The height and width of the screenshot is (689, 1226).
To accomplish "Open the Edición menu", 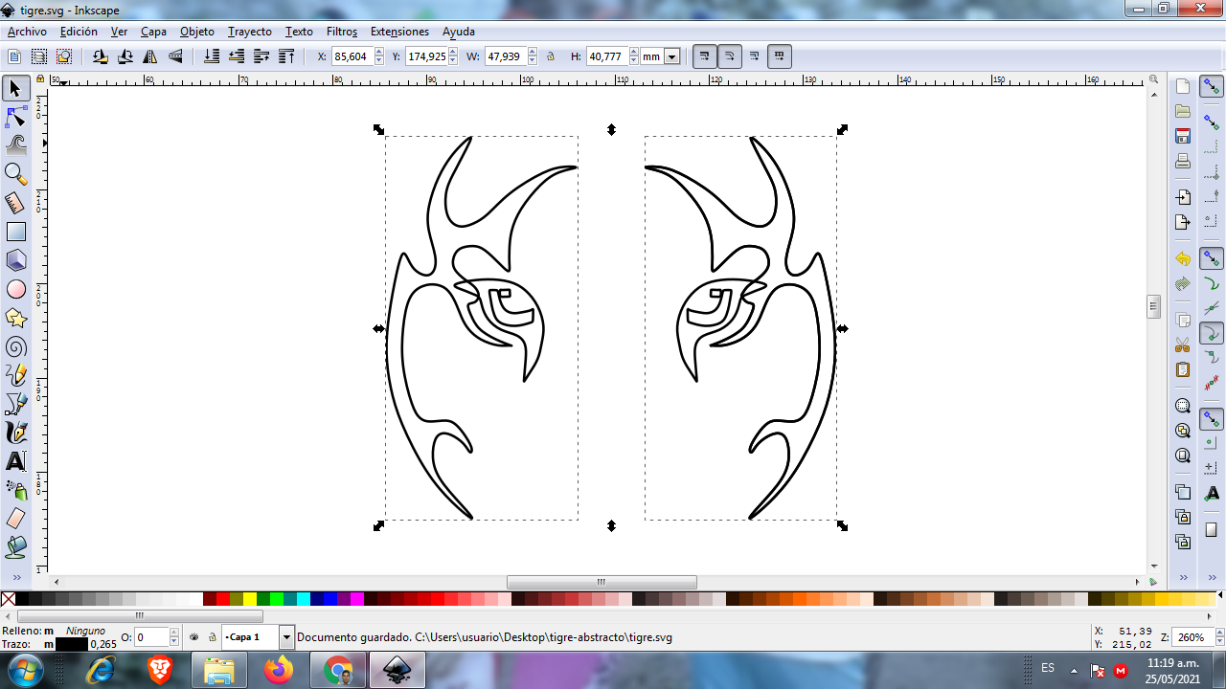I will [79, 32].
